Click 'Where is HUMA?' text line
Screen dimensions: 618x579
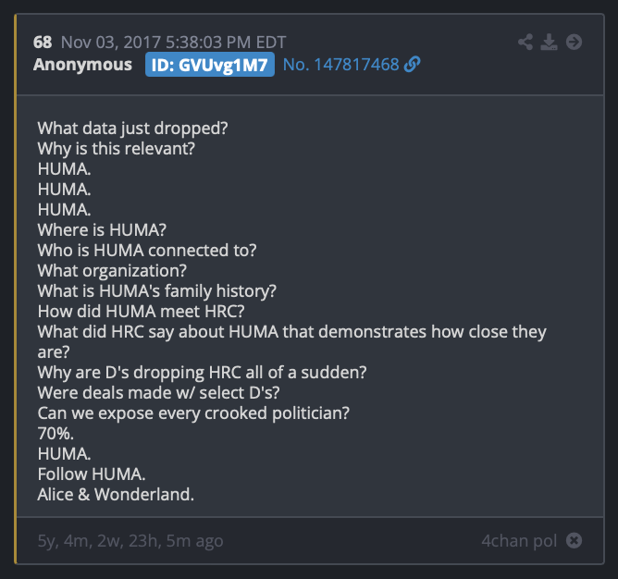(102, 230)
